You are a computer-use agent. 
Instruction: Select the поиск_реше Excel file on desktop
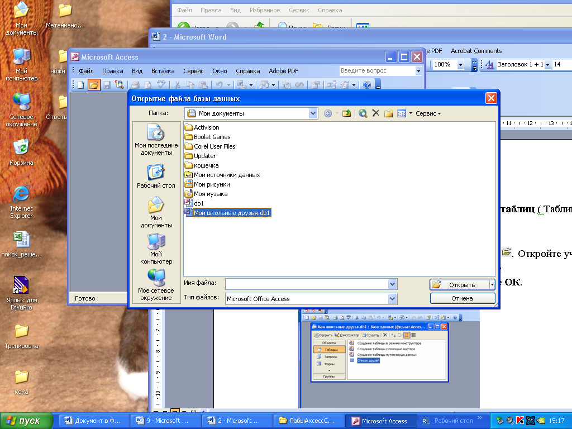(21, 244)
